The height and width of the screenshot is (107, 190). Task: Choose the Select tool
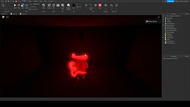pyautogui.click(x=15, y=6)
